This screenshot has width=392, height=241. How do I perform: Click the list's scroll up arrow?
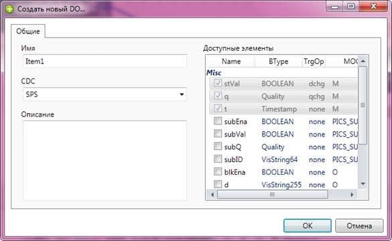[363, 61]
